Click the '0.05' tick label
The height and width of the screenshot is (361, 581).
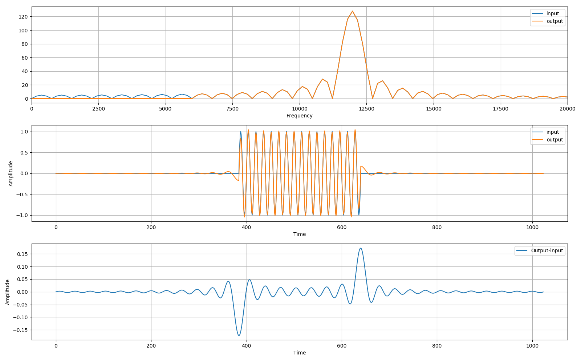click(x=23, y=280)
